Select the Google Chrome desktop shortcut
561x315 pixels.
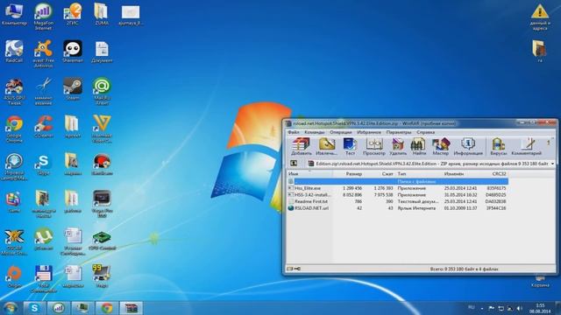14,129
